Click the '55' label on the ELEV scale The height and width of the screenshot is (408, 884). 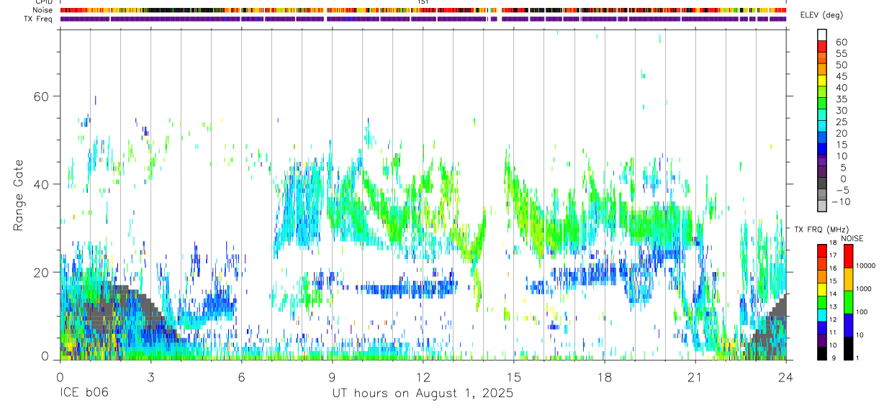pyautogui.click(x=841, y=54)
